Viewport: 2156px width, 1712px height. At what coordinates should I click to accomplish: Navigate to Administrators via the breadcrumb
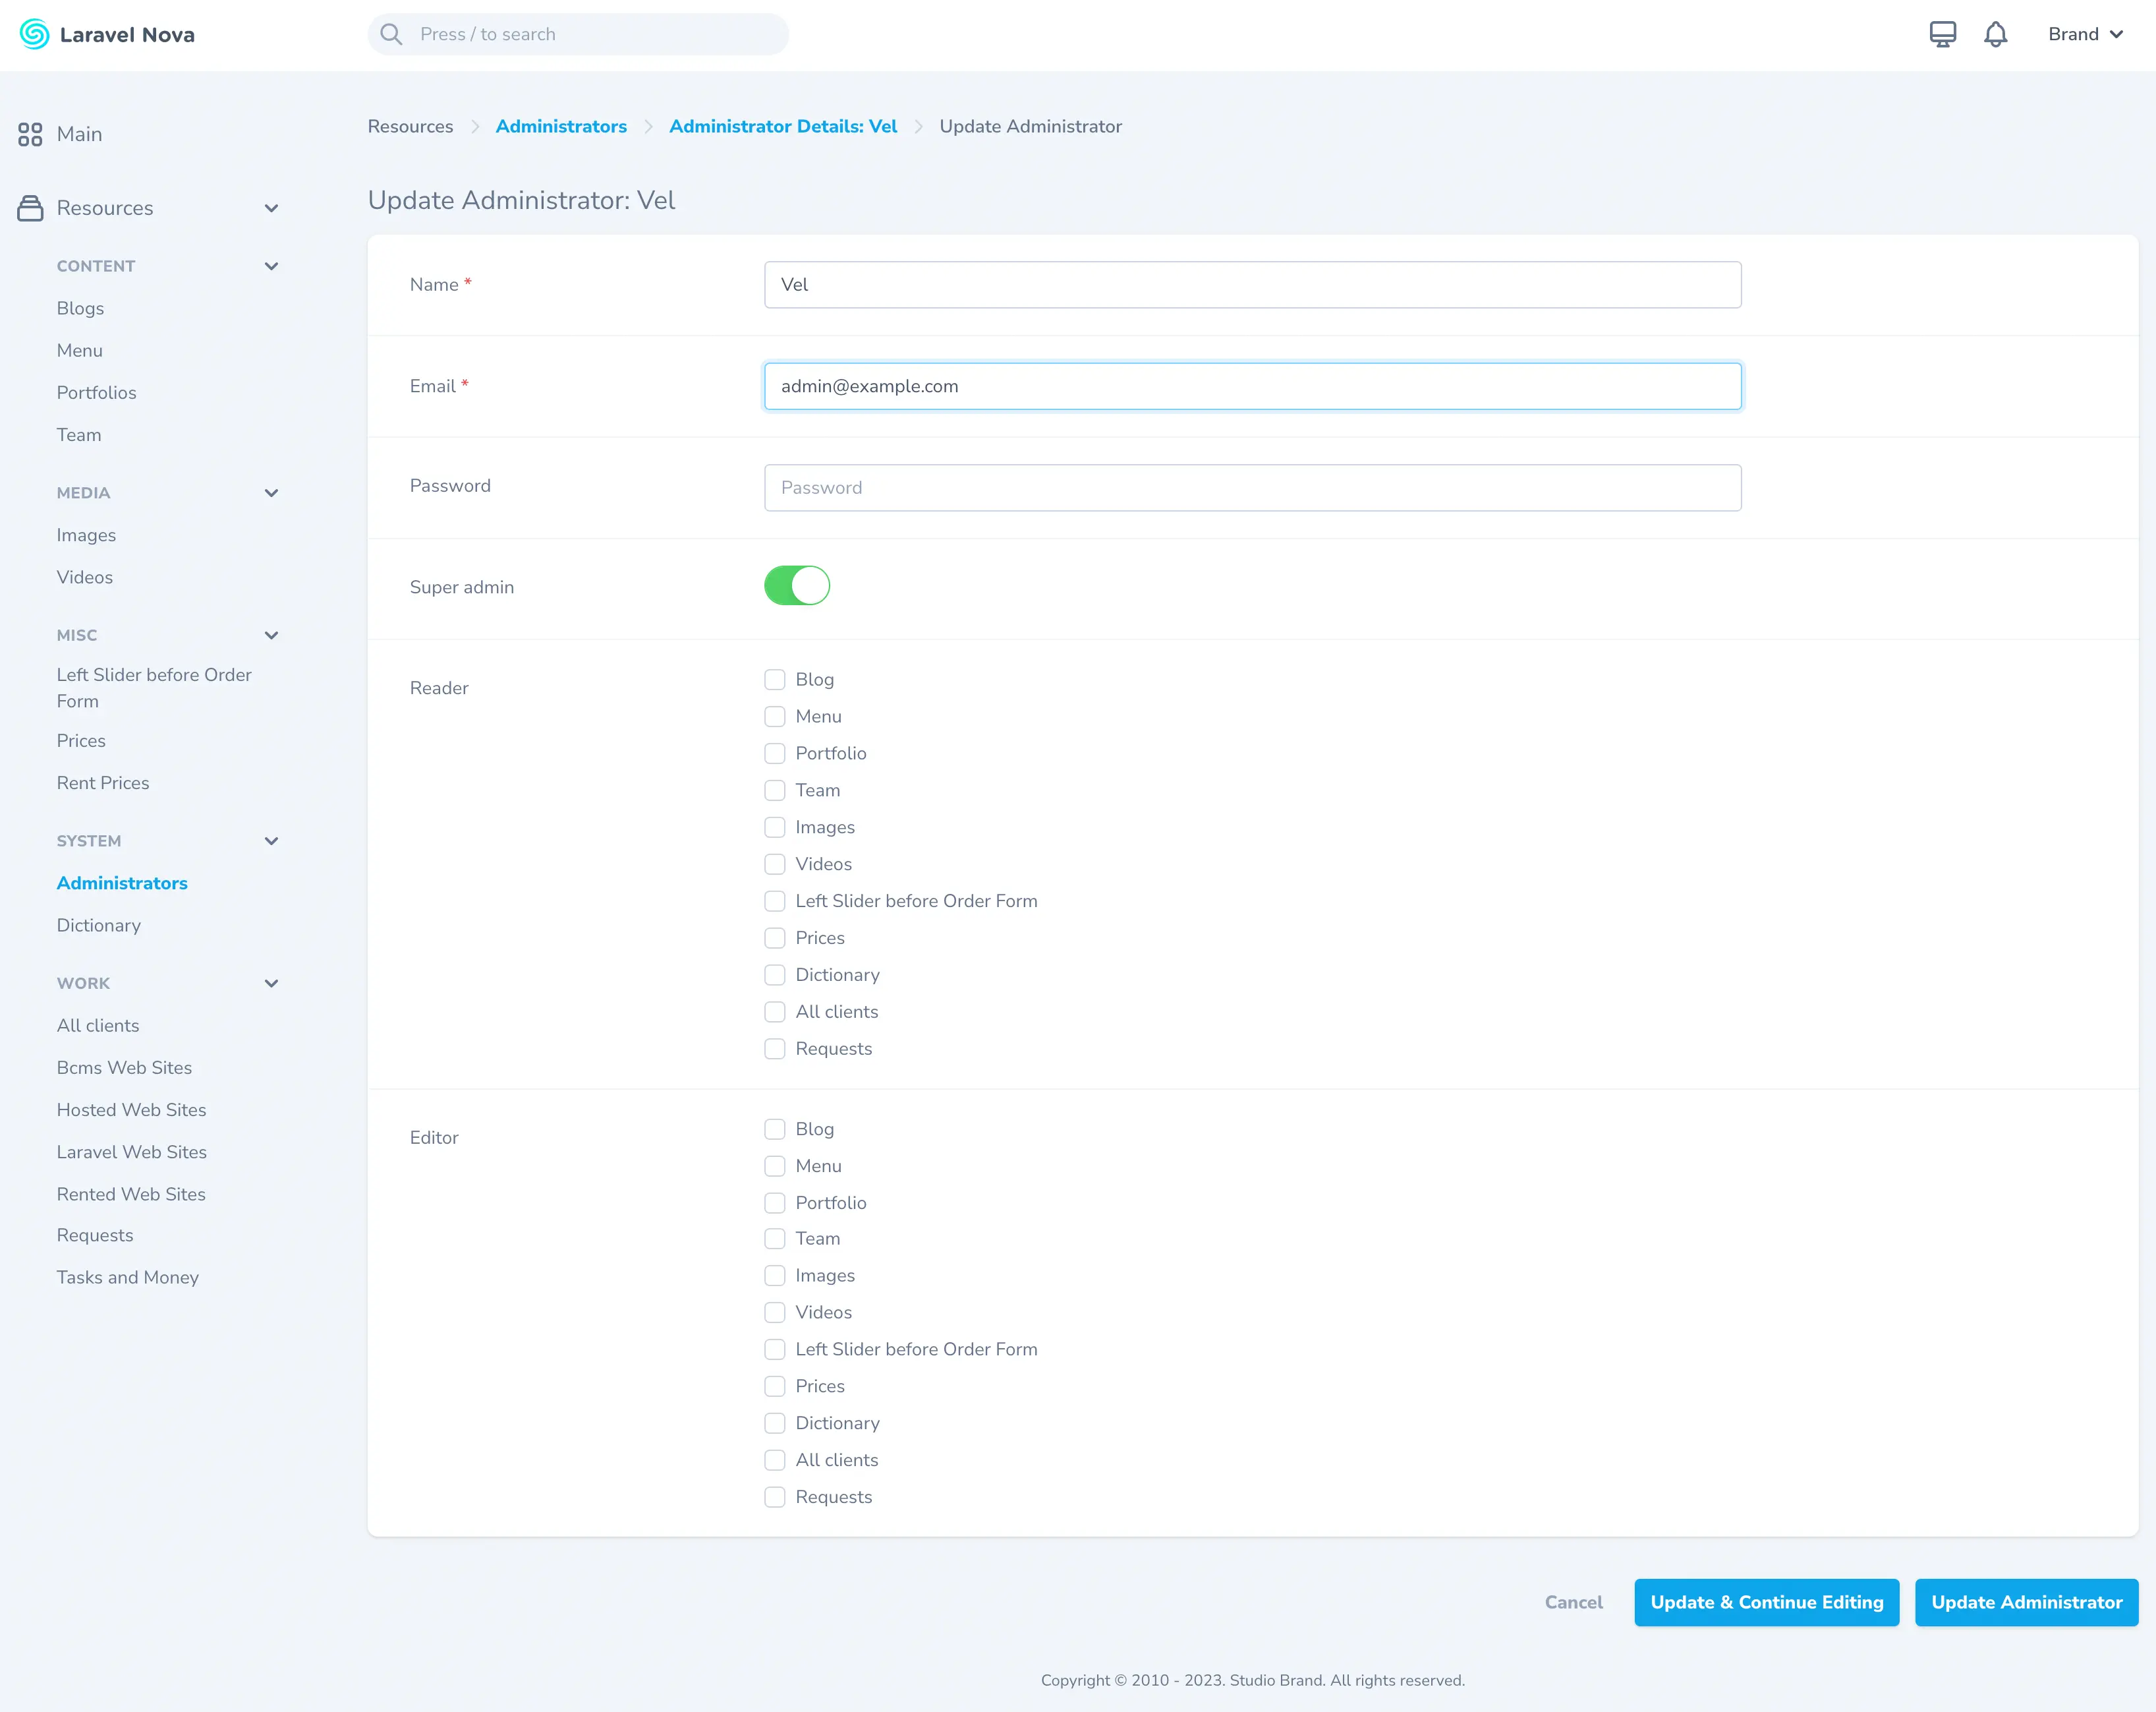click(561, 126)
